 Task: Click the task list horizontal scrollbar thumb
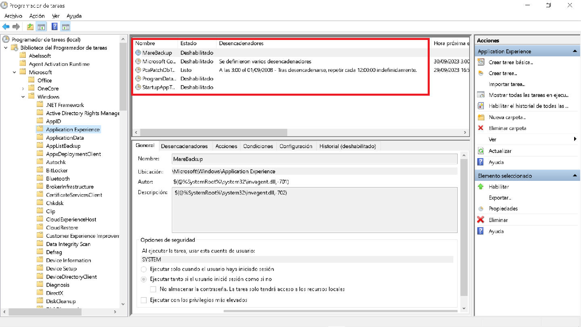tap(213, 132)
